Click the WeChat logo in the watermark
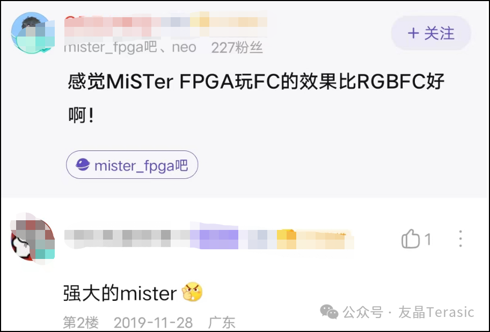The image size is (490, 332). (x=329, y=312)
